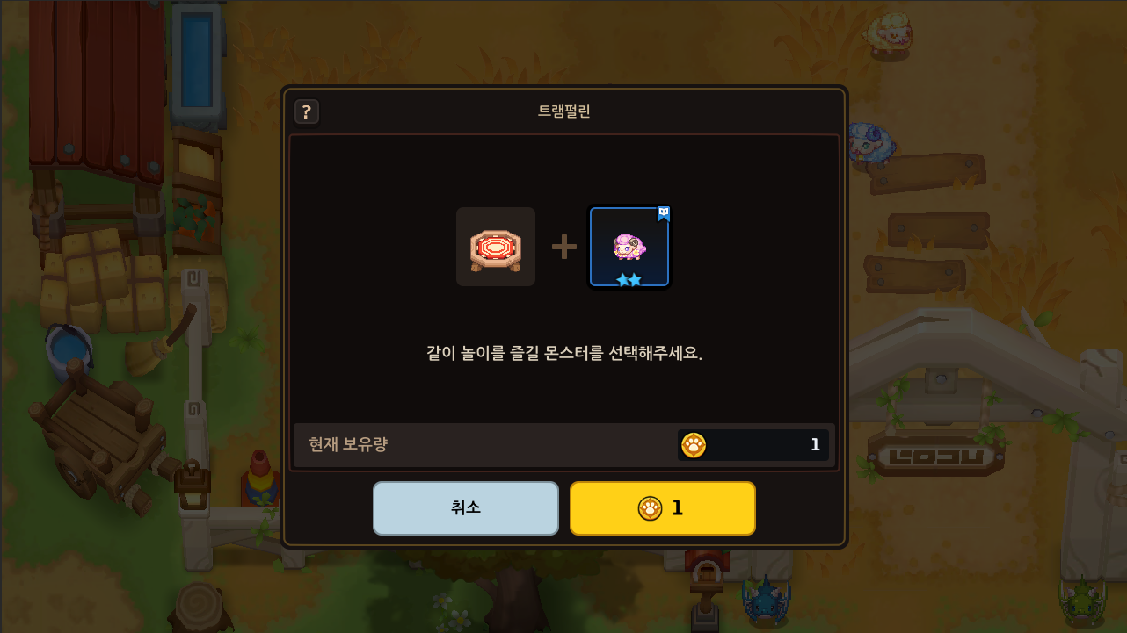Confirm with the yellow paw coin button

(x=663, y=508)
